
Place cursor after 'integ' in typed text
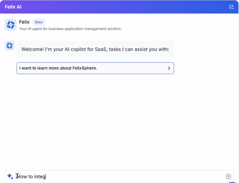click(x=45, y=176)
